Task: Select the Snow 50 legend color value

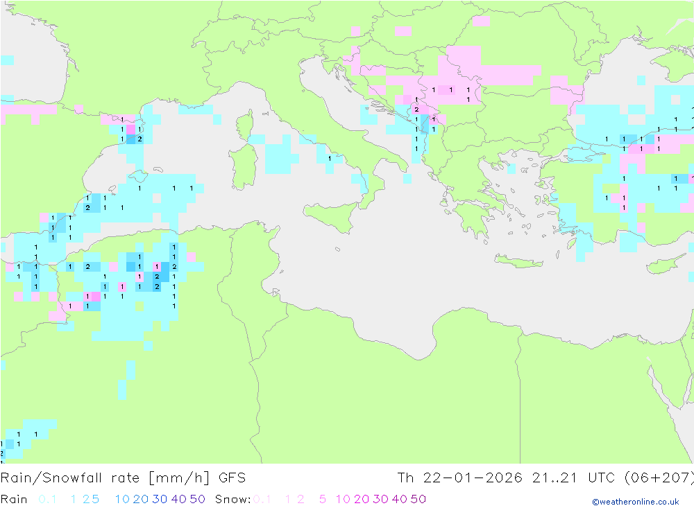Action: coord(418,499)
